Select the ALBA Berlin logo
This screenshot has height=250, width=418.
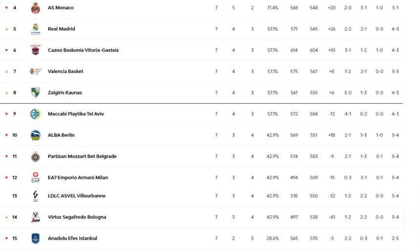pyautogui.click(x=35, y=135)
